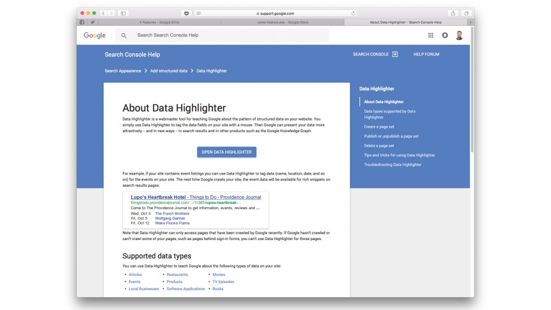Select About Data Highlighter Search Console Help tab
The width and height of the screenshot is (551, 310).
tap(406, 22)
